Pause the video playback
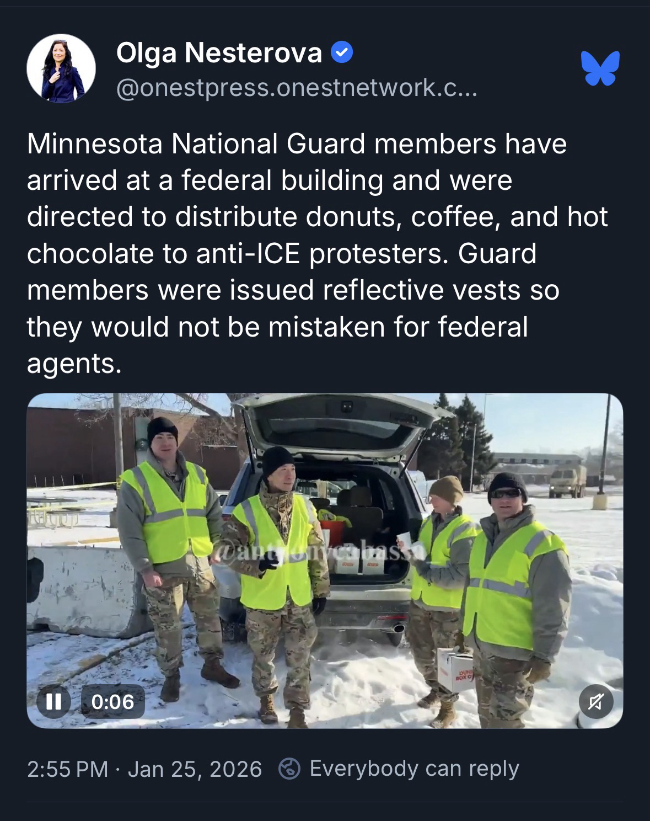Screen dimensions: 650x821 point(53,701)
